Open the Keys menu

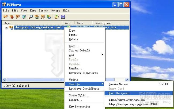33,11
